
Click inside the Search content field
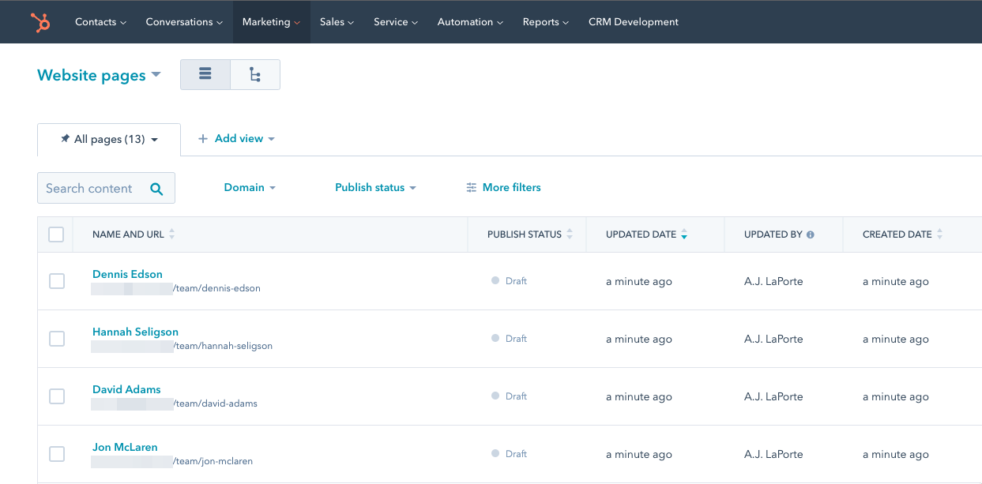[95, 188]
